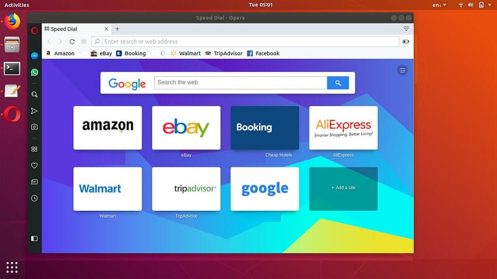Viewport: 497px width, 279px height.
Task: Open the en keyboard language dropdown
Action: 439,5
